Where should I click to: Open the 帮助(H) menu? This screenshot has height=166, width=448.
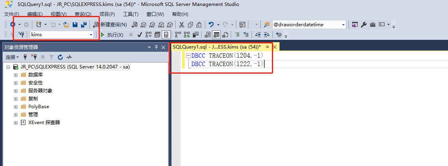point(180,14)
